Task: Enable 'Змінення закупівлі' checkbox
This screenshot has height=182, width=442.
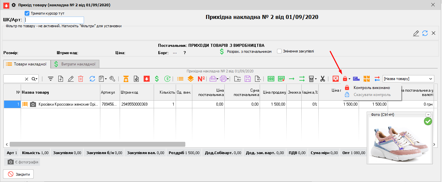Action: point(279,51)
